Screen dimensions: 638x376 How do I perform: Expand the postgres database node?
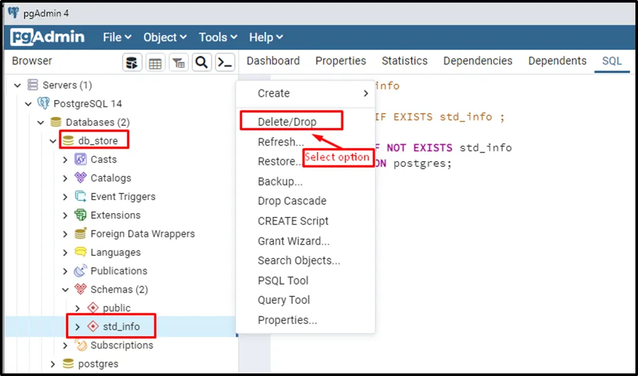coord(53,364)
